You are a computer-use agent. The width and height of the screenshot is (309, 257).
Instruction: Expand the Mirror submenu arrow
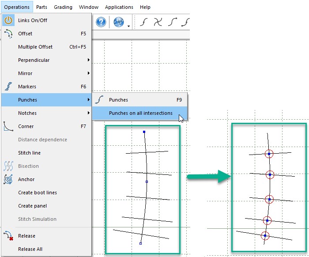point(88,73)
